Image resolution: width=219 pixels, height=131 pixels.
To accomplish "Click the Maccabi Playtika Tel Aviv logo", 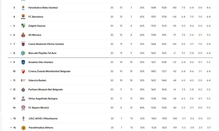I will coord(23,53).
